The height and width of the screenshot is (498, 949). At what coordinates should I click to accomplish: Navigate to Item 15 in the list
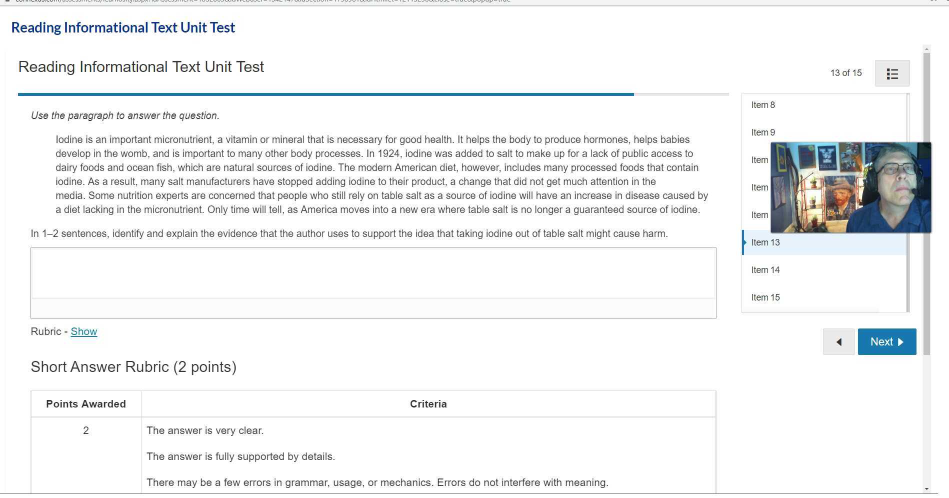click(765, 297)
